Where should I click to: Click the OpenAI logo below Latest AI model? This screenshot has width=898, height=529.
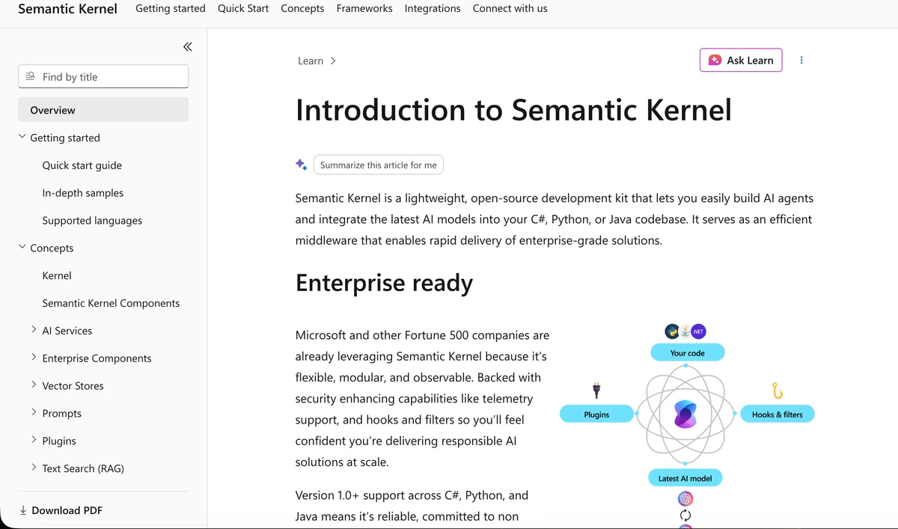pos(685,498)
